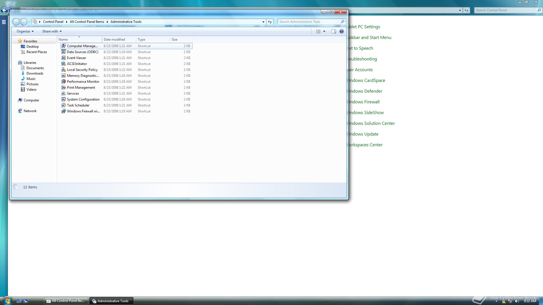This screenshot has height=305, width=543.
Task: Click the Control Panel breadcrumb segment
Action: 53,22
